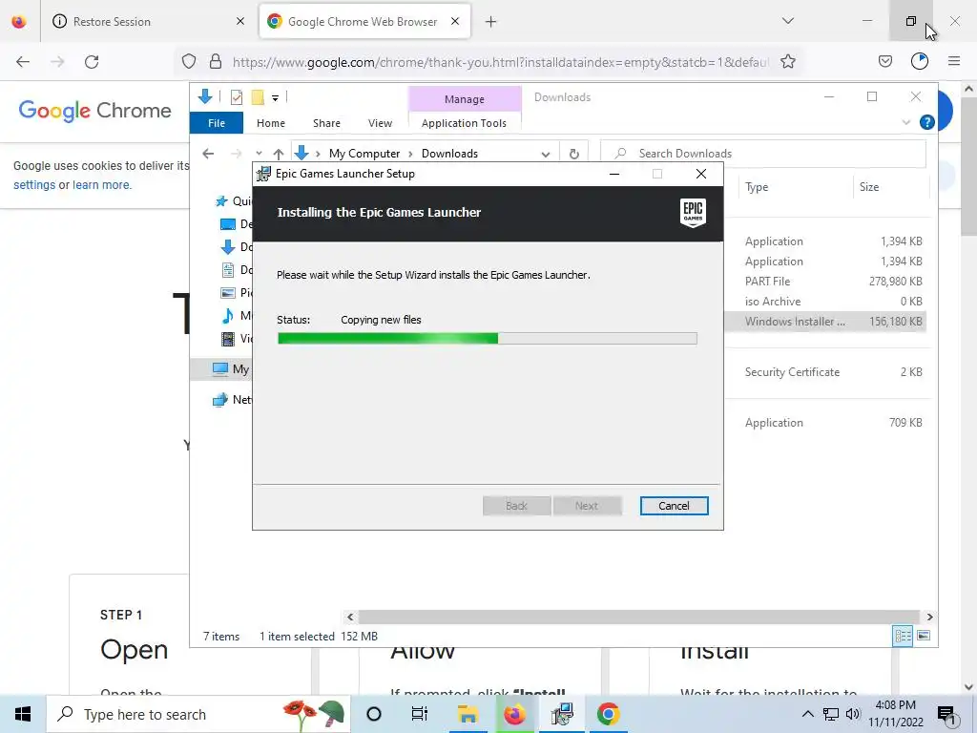Viewport: 977px width, 733px height.
Task: Open the Firefox hamburger menu
Action: pyautogui.click(x=954, y=61)
